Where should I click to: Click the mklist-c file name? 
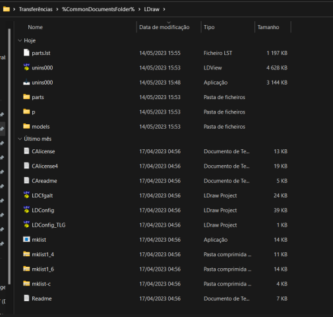pyautogui.click(x=42, y=284)
